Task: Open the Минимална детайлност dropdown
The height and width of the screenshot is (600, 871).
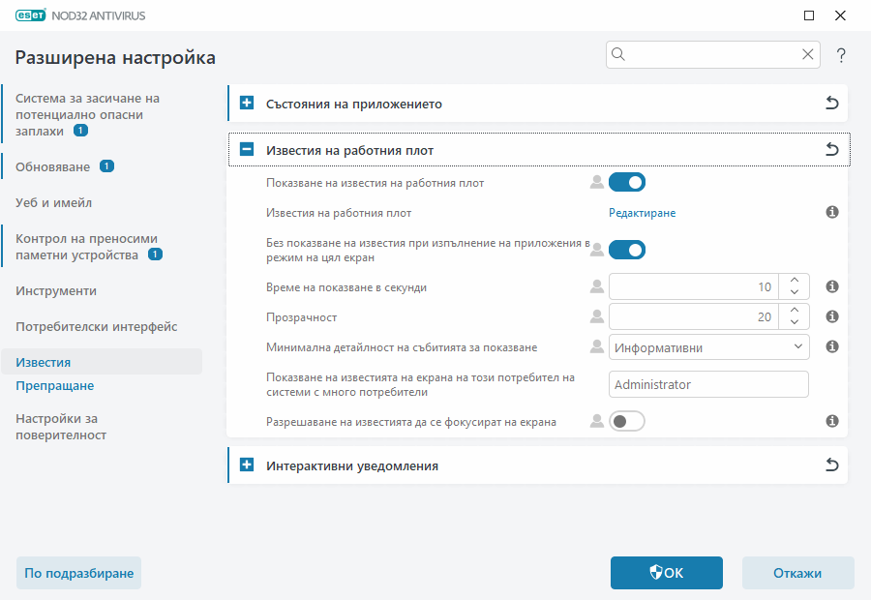Action: coord(708,346)
